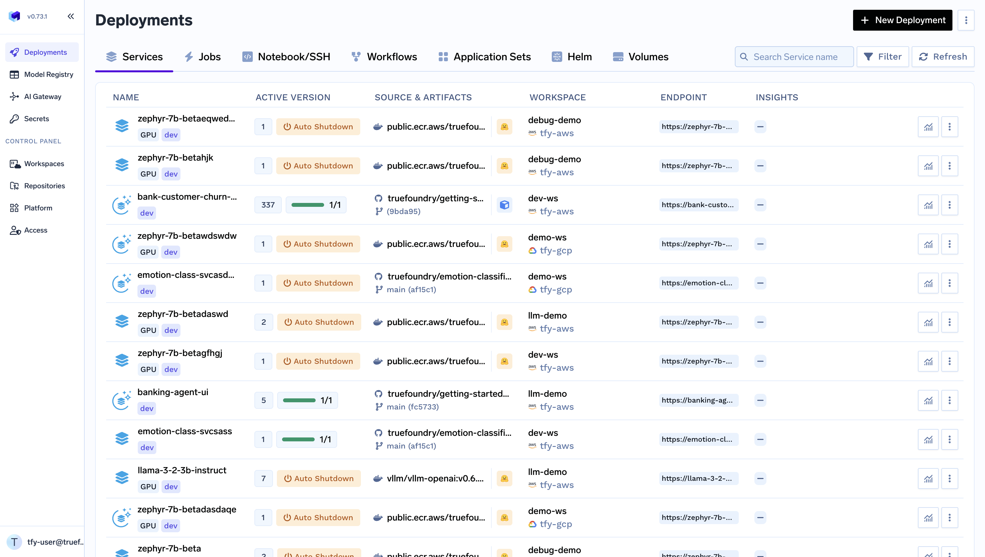Click Auto Shutdown badge on zephyr-7b-betaeqwed

tap(318, 127)
